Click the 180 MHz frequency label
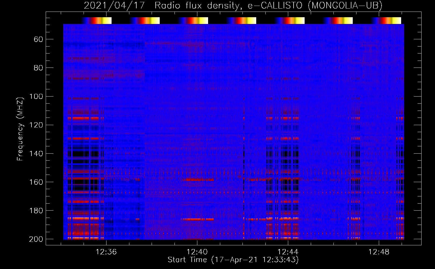 (x=36, y=211)
